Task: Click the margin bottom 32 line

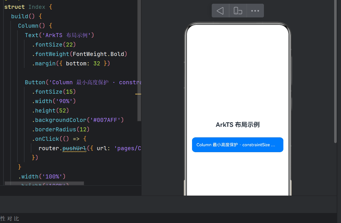Action: point(71,63)
